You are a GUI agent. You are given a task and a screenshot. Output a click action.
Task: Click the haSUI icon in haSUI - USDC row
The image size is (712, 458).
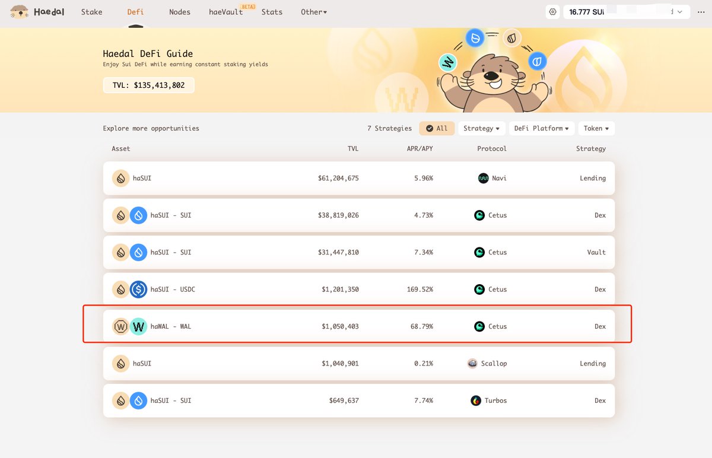(x=121, y=290)
